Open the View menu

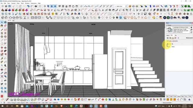9,3
